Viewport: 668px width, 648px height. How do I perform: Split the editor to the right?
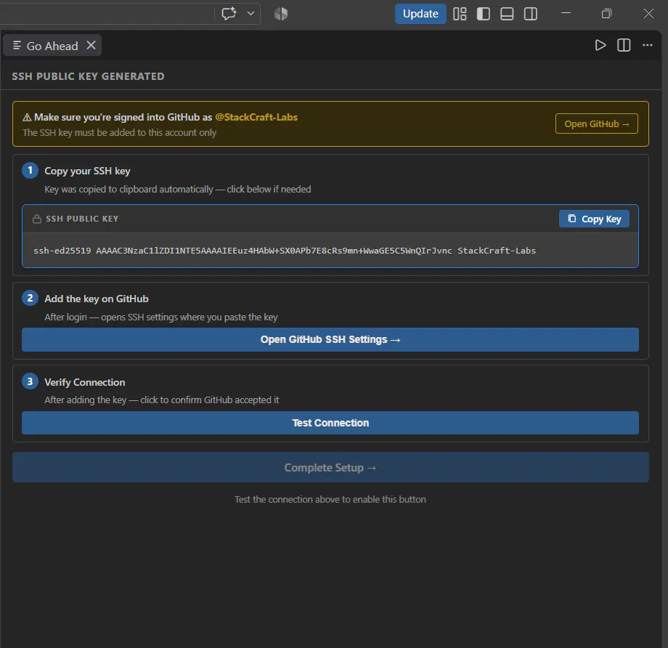(624, 45)
